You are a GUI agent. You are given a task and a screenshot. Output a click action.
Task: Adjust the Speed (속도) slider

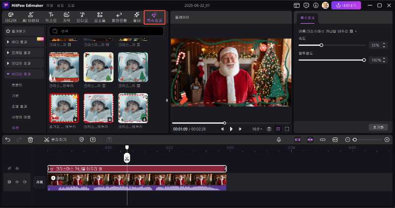(x=332, y=45)
